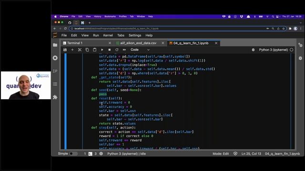Screen dimensions: 305x171
Task: Open the JupyterLab Settings menu
Action: pos(135,35)
